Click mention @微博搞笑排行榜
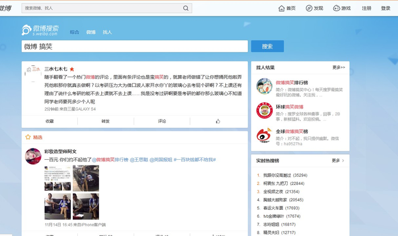The image size is (398, 236). (x=110, y=160)
